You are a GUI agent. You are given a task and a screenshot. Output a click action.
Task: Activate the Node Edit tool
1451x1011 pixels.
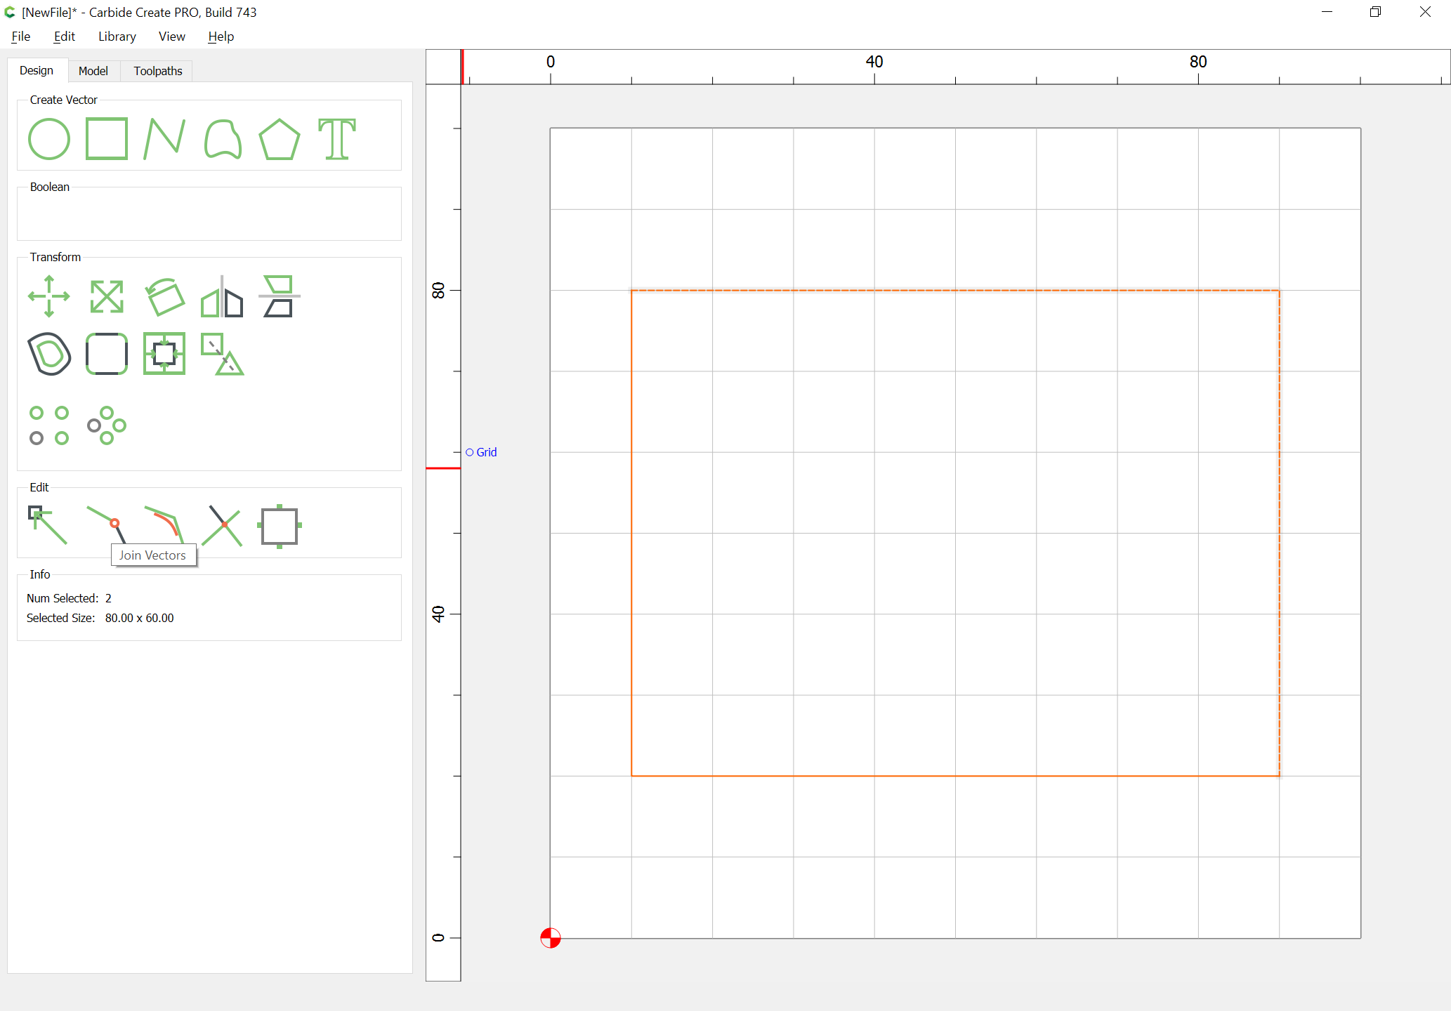point(48,525)
